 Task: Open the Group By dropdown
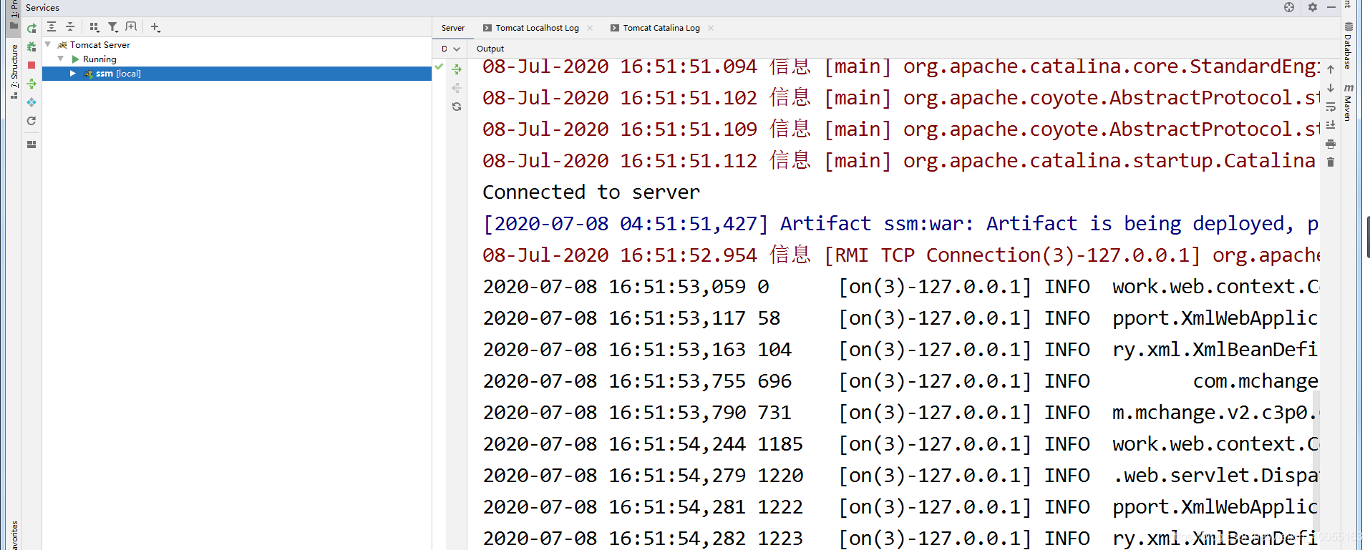94,27
